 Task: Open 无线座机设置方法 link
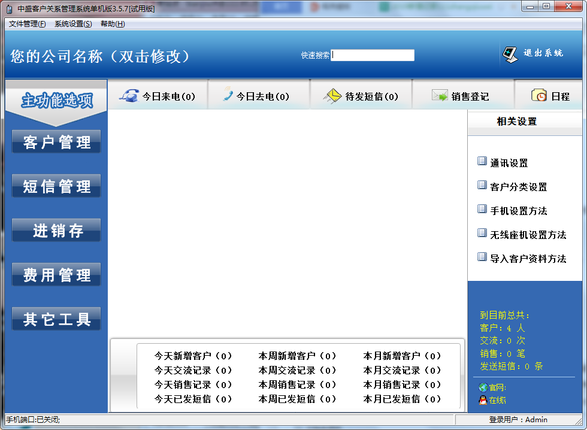[528, 235]
